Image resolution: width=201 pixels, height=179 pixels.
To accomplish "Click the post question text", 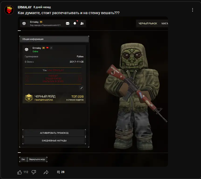I will coord(69,13).
